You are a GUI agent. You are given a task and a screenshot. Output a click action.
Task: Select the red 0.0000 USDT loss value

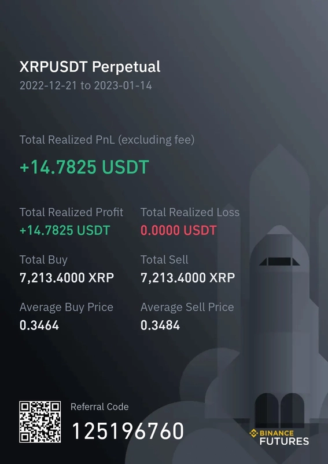(x=179, y=230)
